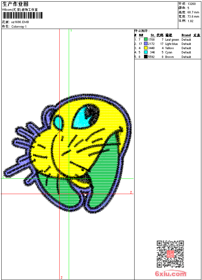Select the Yellow color swatch
The height and width of the screenshot is (280, 202).
(x=146, y=48)
